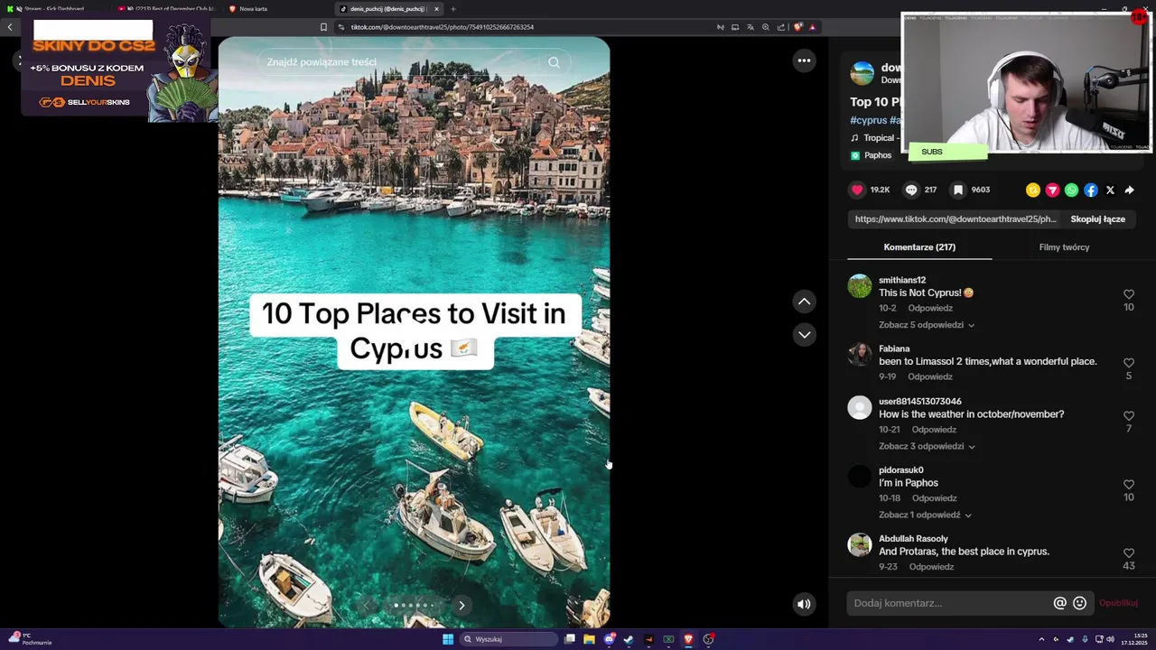Screen dimensions: 1156x650
Task: Go to next post with down chevron
Action: pyautogui.click(x=804, y=335)
